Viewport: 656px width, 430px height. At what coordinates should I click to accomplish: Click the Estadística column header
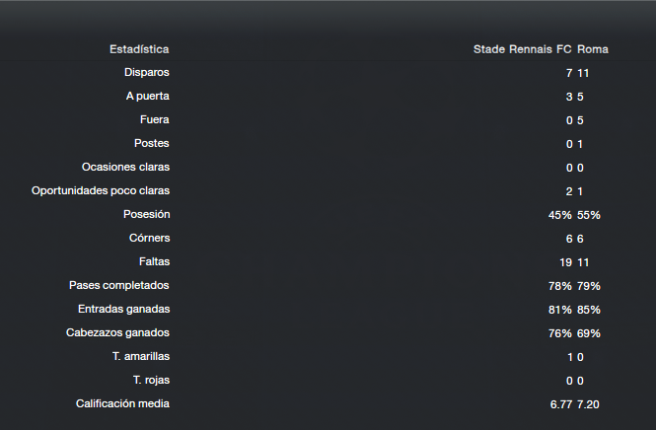click(x=139, y=49)
